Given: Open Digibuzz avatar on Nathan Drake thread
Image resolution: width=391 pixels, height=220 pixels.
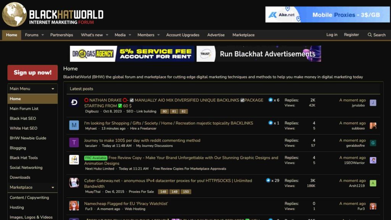Looking at the screenshot, I should point(74,102).
